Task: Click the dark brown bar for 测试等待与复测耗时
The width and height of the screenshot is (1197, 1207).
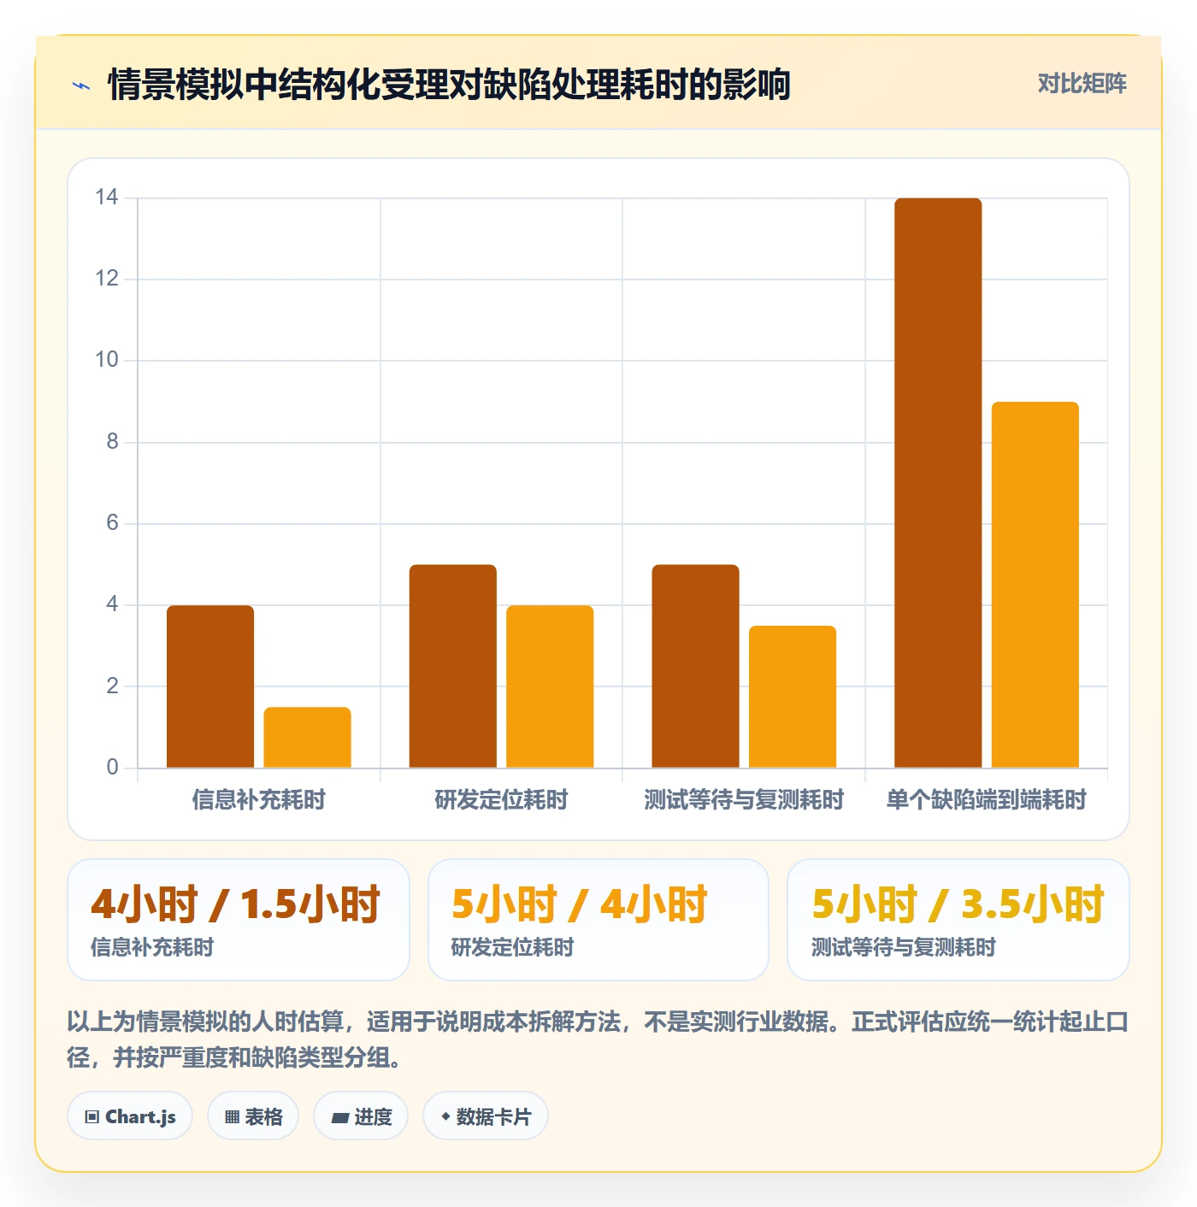Action: pos(695,666)
